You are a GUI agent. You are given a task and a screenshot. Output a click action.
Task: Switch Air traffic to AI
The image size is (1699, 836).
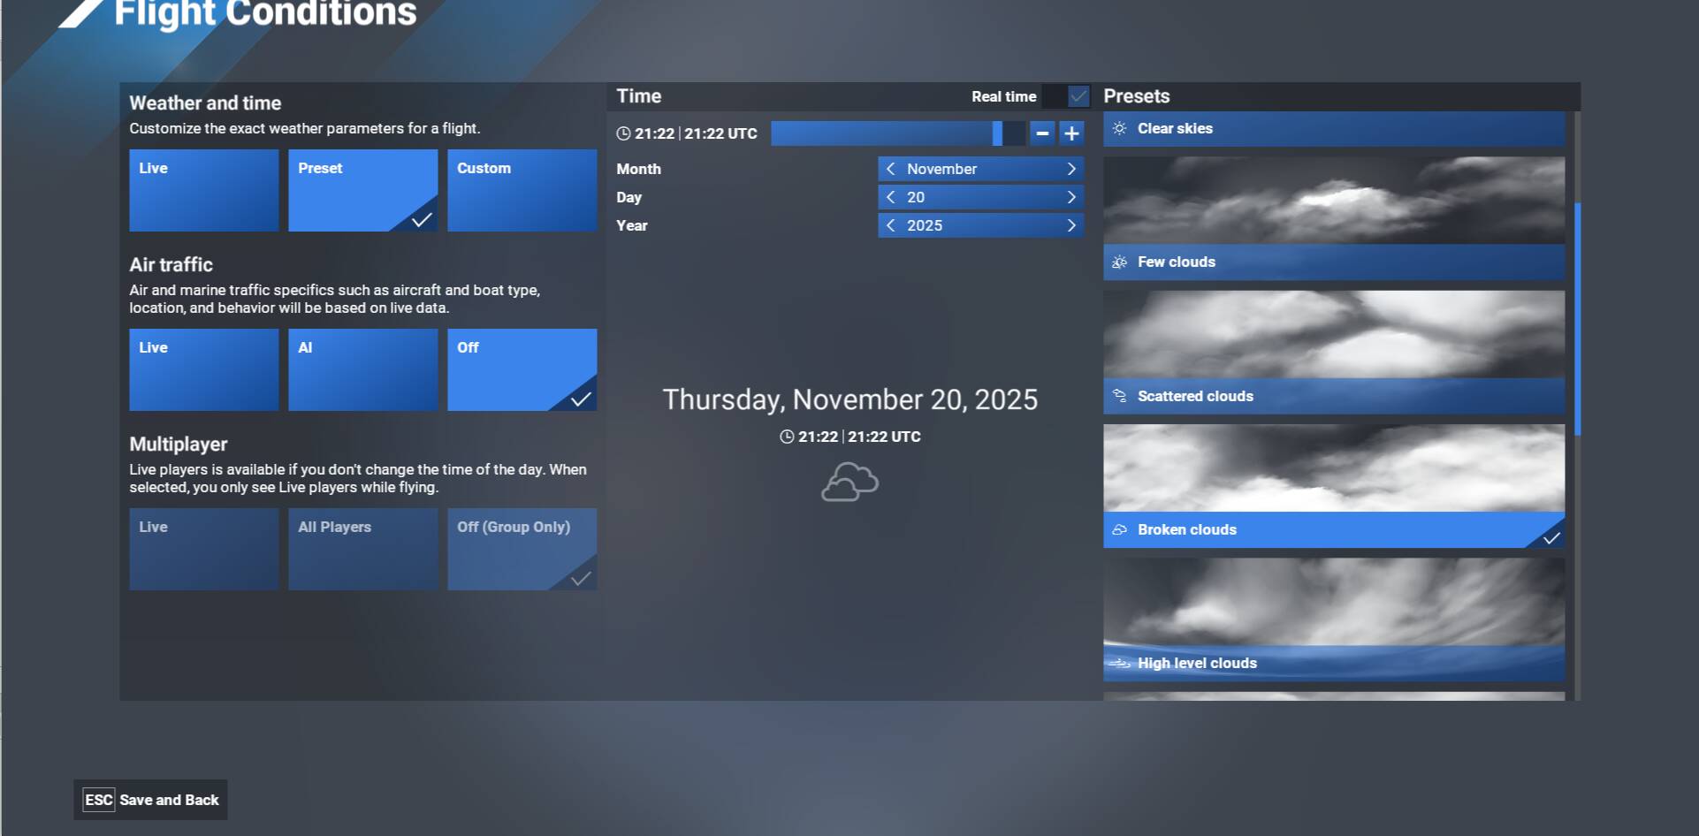363,369
